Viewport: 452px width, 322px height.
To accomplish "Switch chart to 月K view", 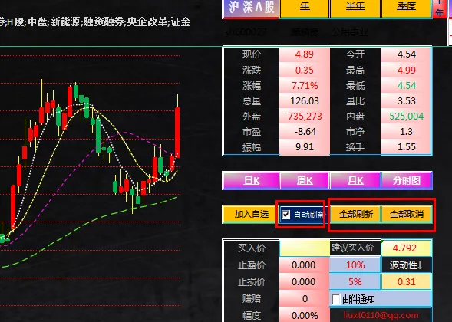I will click(x=355, y=181).
